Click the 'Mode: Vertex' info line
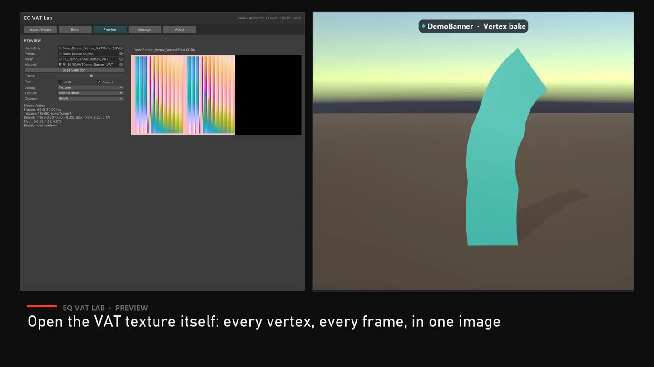The image size is (654, 367). click(x=35, y=106)
